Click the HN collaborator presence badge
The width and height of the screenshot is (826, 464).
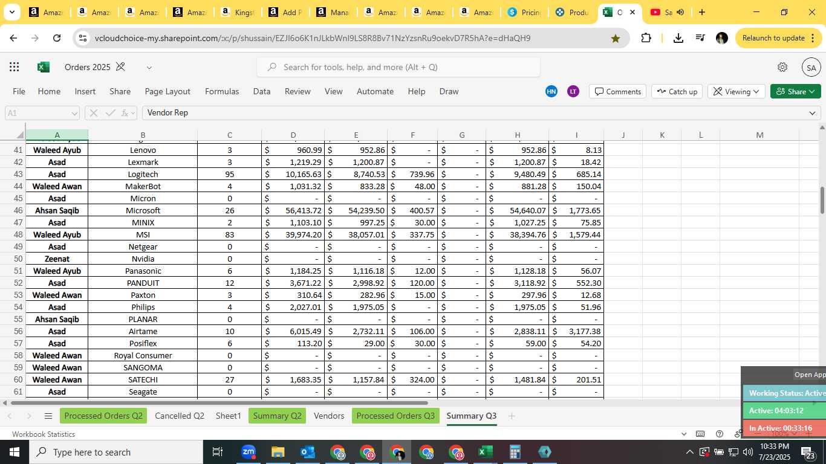point(551,91)
